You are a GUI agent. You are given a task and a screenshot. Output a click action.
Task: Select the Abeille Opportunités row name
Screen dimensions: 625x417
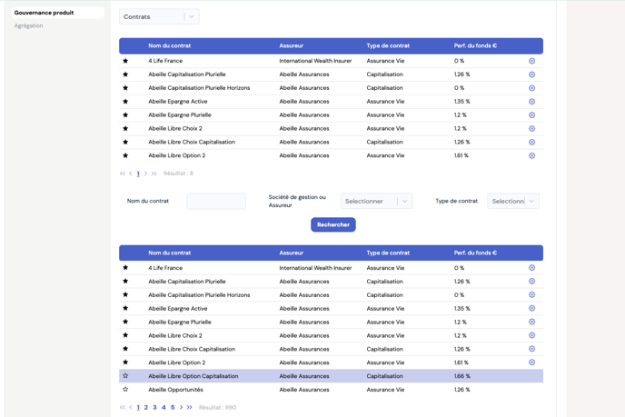[175, 390]
